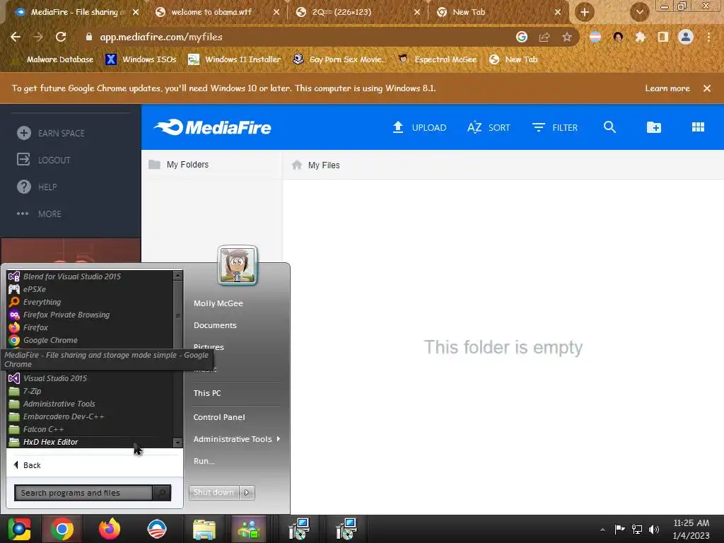Expand Administrative Tools submenu in right pane
Viewport: 724px width, 543px height.
[236, 438]
